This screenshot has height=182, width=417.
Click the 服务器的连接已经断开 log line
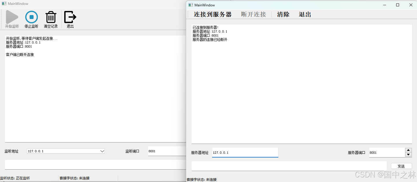click(210, 40)
